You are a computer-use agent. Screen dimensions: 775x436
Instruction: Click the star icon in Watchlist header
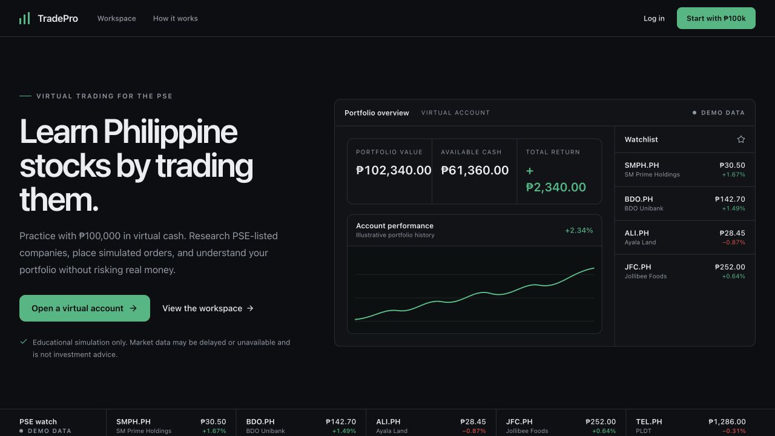[740, 139]
